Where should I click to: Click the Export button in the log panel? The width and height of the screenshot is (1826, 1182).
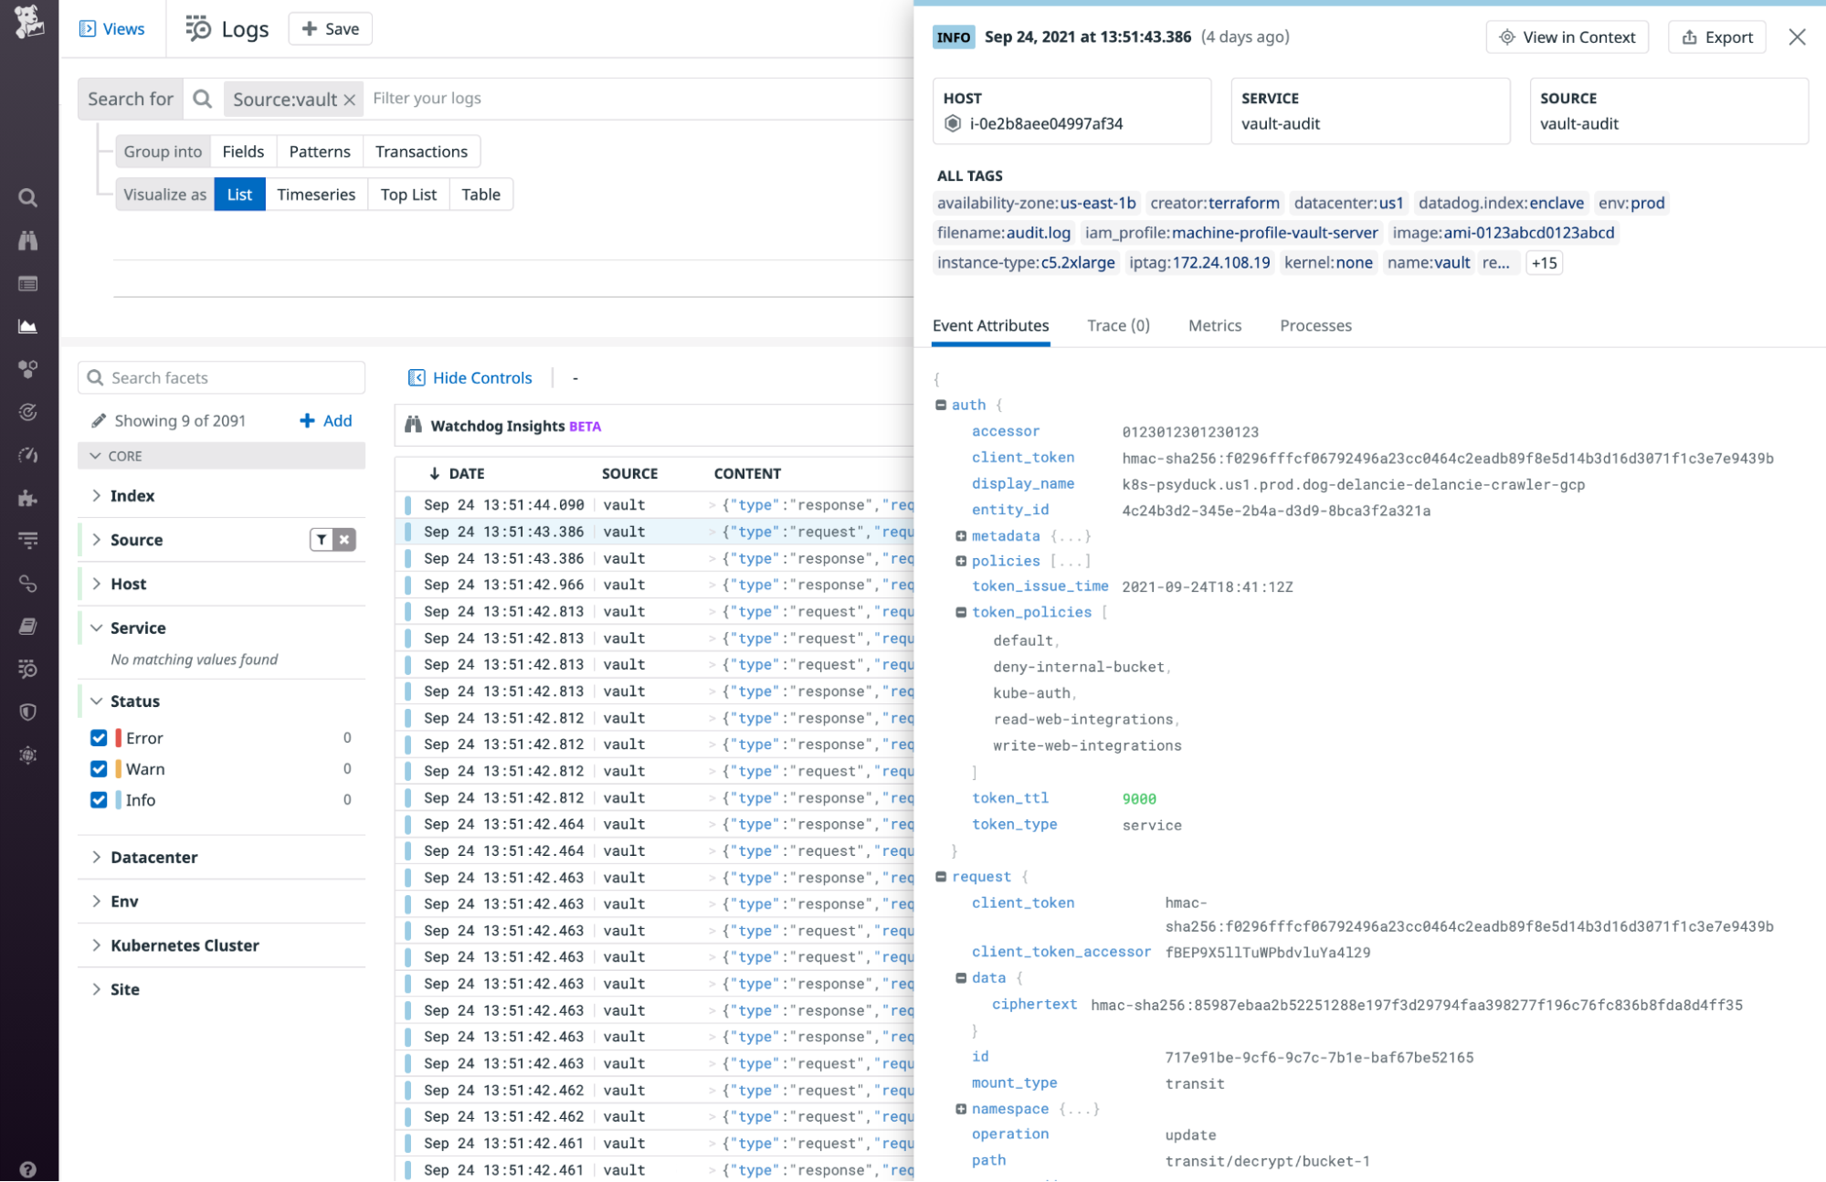coord(1716,37)
